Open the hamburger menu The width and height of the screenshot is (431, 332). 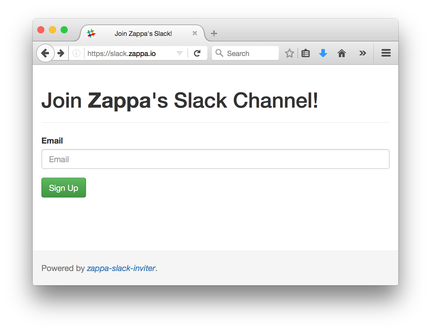point(386,53)
